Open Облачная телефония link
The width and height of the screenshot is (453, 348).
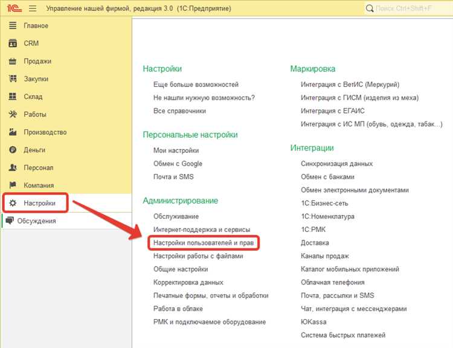pos(333,282)
